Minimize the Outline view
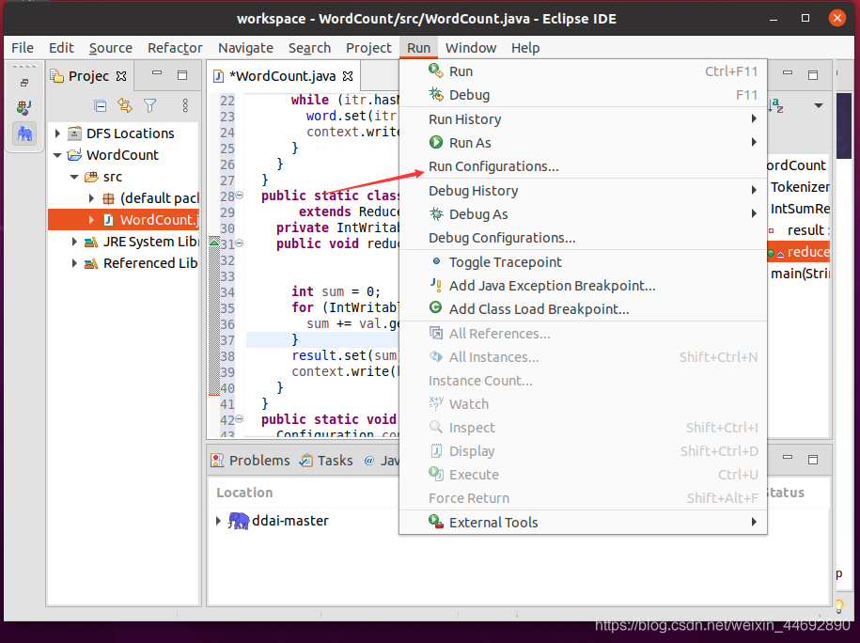Image resolution: width=860 pixels, height=643 pixels. pyautogui.click(x=787, y=72)
